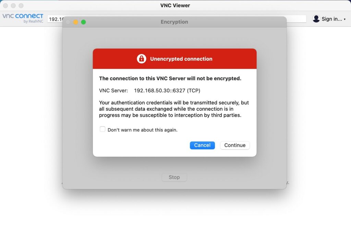Zoom the Encryption window with green button
The width and height of the screenshot is (351, 226).
tap(83, 22)
